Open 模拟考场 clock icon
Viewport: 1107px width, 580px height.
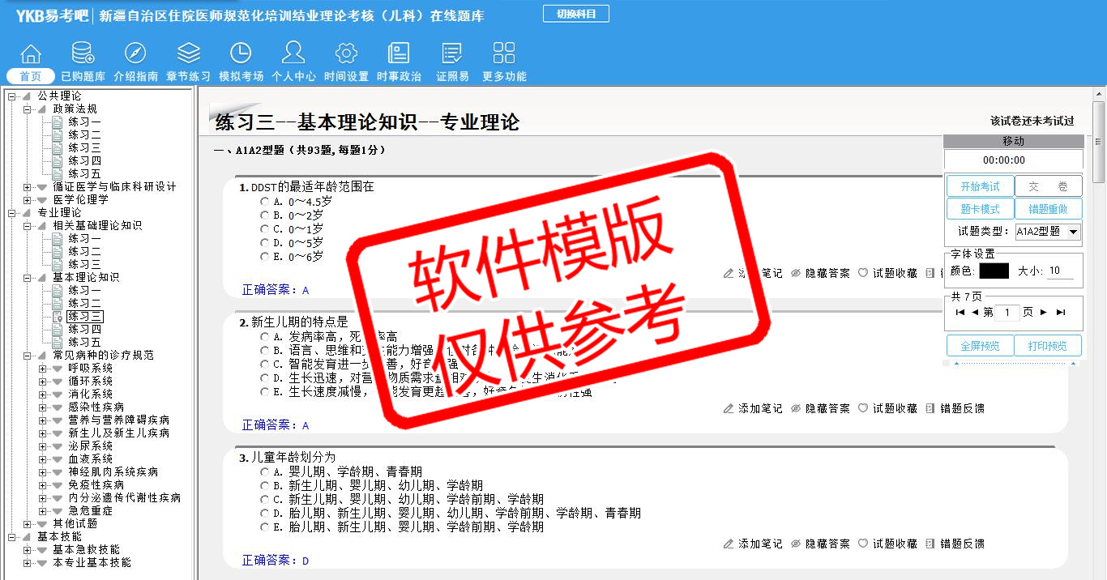click(241, 54)
